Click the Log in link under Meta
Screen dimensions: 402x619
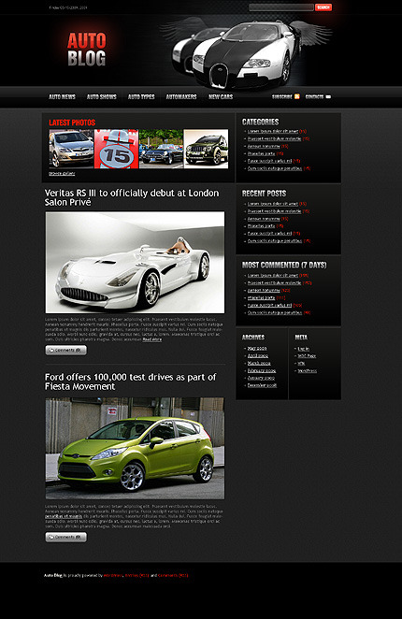click(x=303, y=349)
